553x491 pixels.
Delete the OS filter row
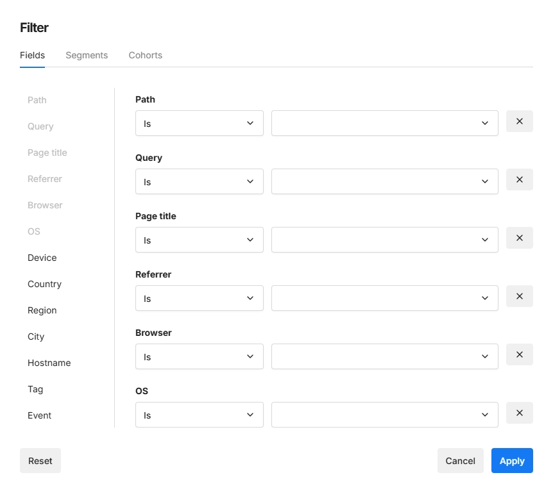pyautogui.click(x=519, y=413)
